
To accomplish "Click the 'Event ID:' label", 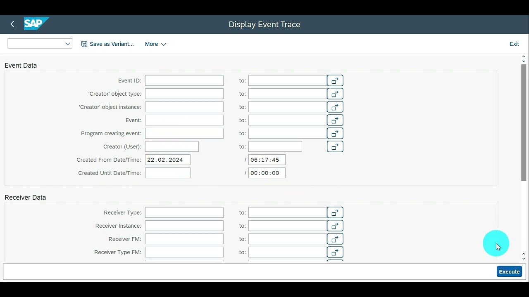I will [x=130, y=80].
